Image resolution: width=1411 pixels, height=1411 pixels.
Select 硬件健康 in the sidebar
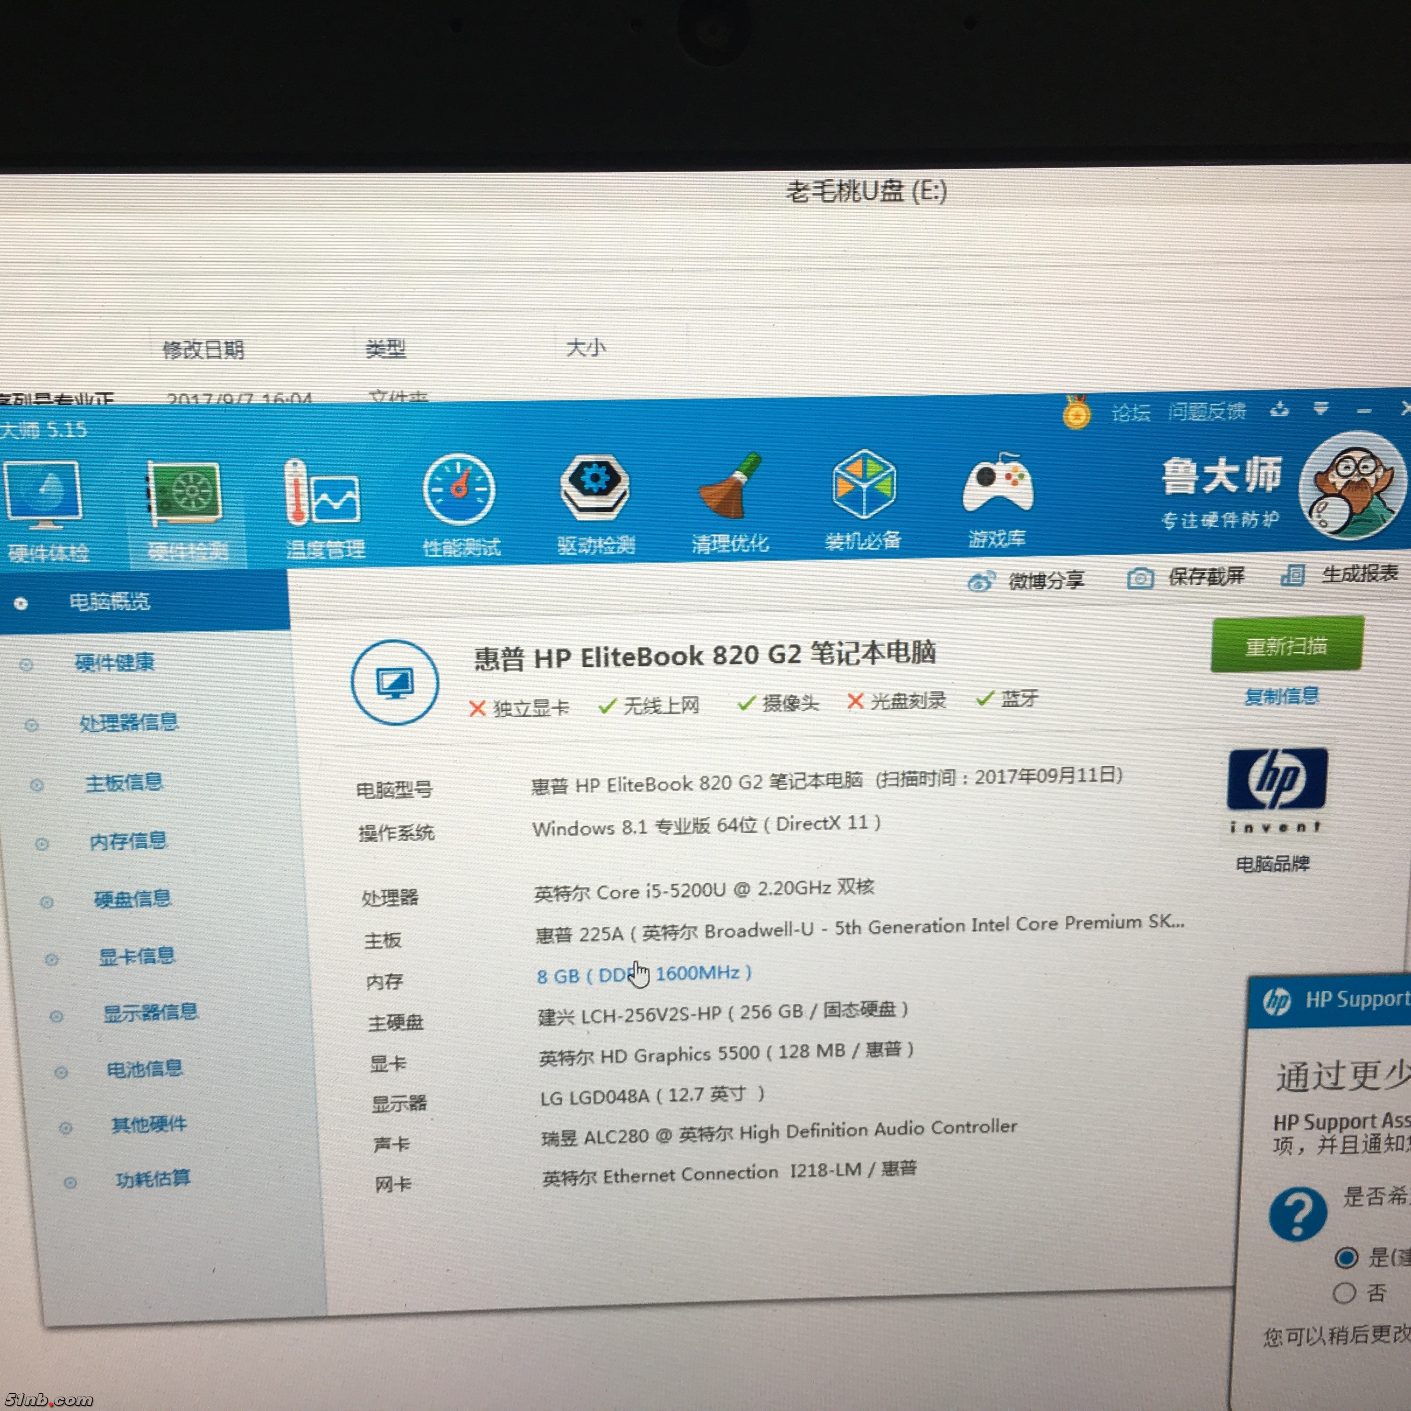point(115,663)
